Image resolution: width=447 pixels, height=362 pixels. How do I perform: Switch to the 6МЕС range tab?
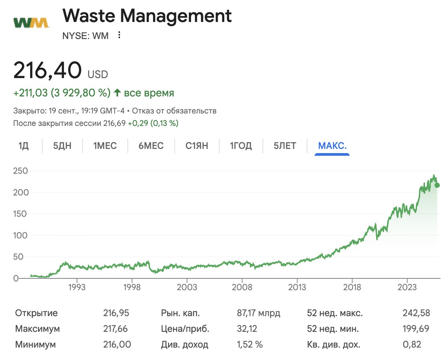coord(151,146)
